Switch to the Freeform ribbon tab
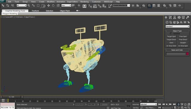191x109 pixels. pyautogui.click(x=36, y=11)
